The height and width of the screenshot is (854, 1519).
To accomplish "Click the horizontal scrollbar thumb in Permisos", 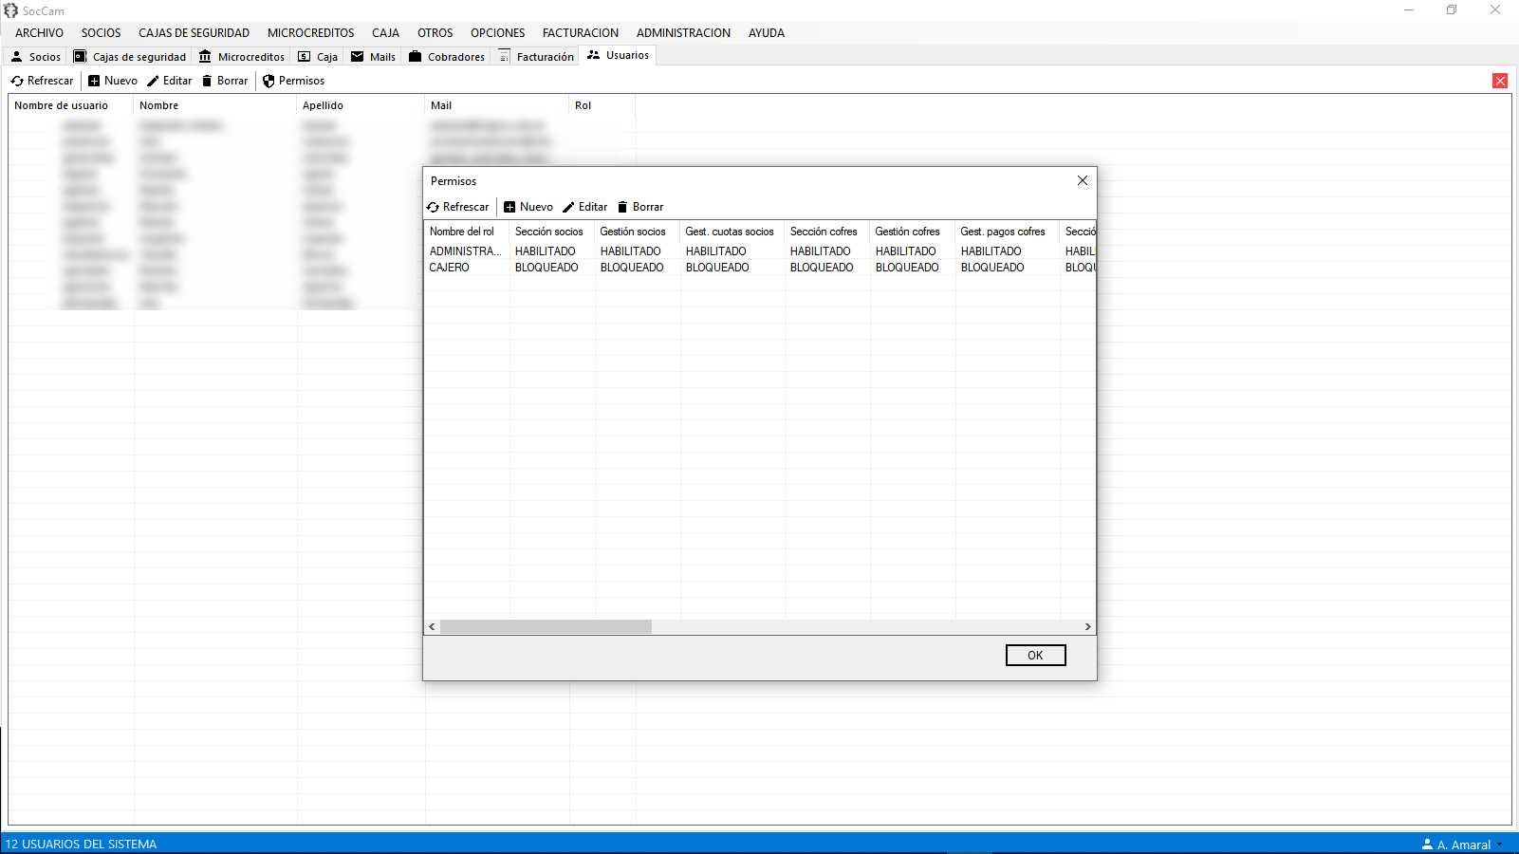I will [546, 627].
